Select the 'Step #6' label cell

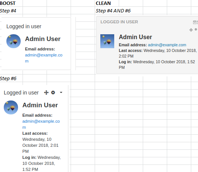pyautogui.click(x=8, y=78)
